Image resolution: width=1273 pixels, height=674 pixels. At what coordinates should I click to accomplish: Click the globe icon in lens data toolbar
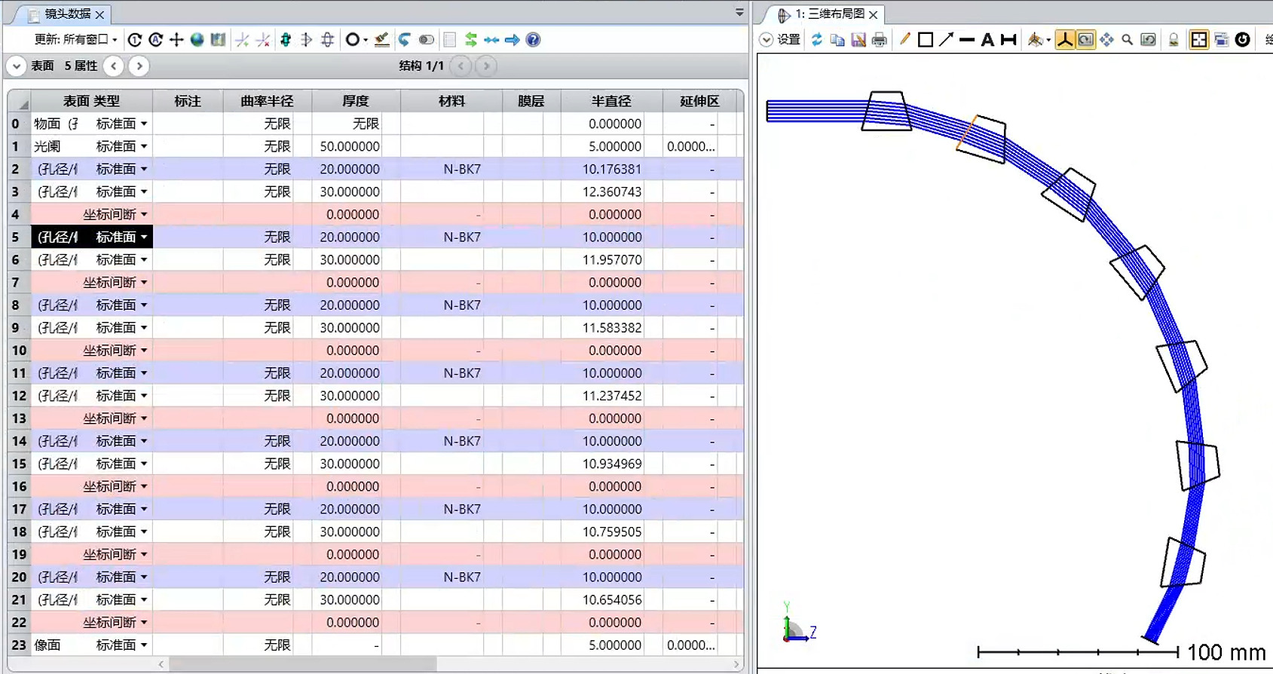[197, 40]
